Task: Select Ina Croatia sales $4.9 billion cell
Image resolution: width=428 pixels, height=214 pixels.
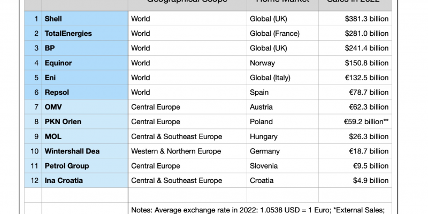Action: tap(355, 180)
